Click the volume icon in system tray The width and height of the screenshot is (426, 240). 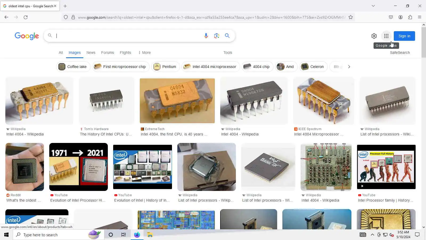[391, 235]
